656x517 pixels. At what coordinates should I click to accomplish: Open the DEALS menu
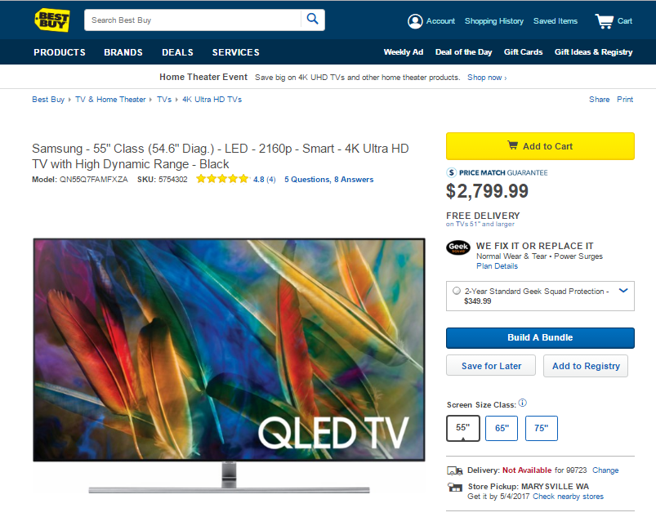[x=178, y=52]
